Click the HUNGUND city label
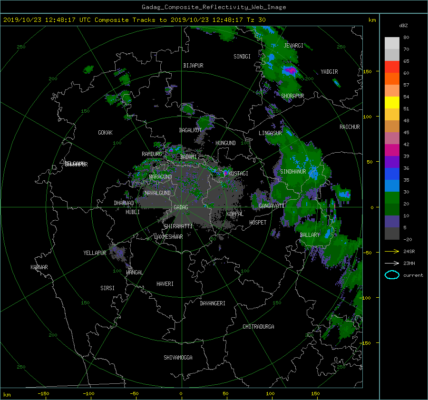Screen dimensions: 428x400 (x=225, y=143)
